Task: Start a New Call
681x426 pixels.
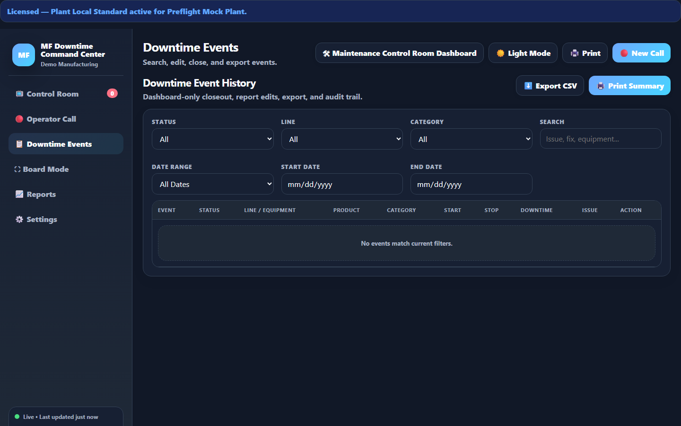Action: pyautogui.click(x=641, y=53)
